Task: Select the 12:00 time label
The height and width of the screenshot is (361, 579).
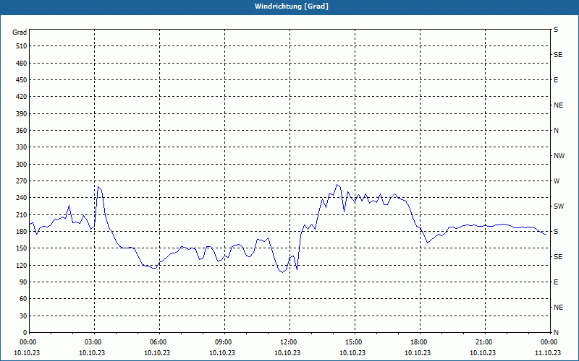Action: pos(287,342)
